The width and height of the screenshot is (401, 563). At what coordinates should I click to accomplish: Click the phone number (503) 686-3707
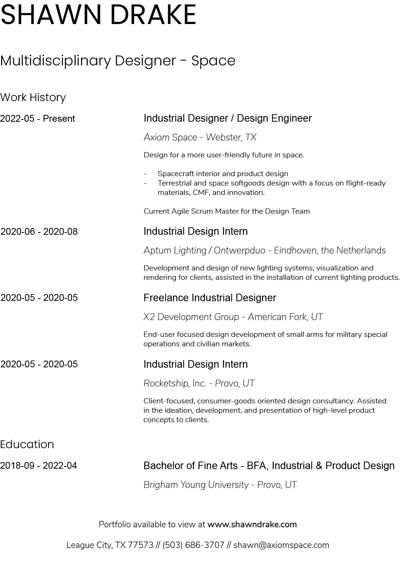coord(193,545)
